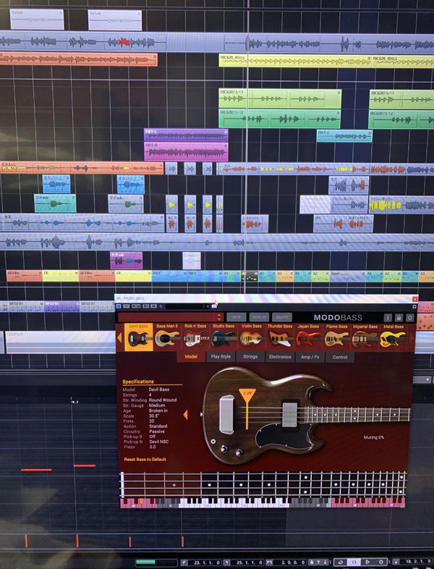434x569 pixels.
Task: Select the magenta RIFF-R audio clip
Action: (186, 151)
